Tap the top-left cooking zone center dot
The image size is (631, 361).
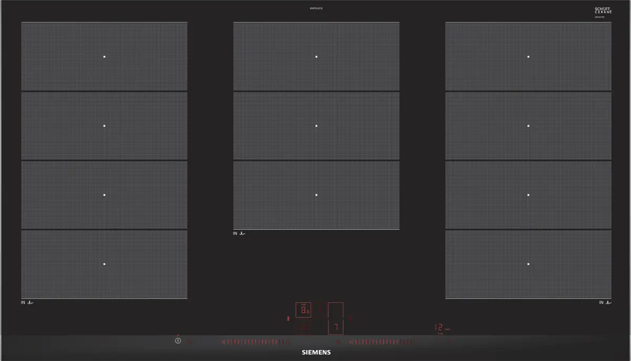(x=104, y=56)
